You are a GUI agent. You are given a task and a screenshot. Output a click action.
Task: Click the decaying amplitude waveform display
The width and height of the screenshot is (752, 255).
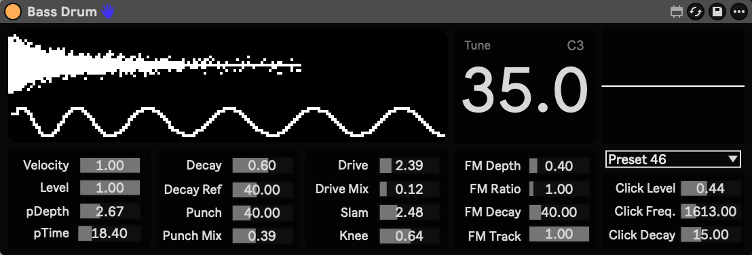point(155,64)
